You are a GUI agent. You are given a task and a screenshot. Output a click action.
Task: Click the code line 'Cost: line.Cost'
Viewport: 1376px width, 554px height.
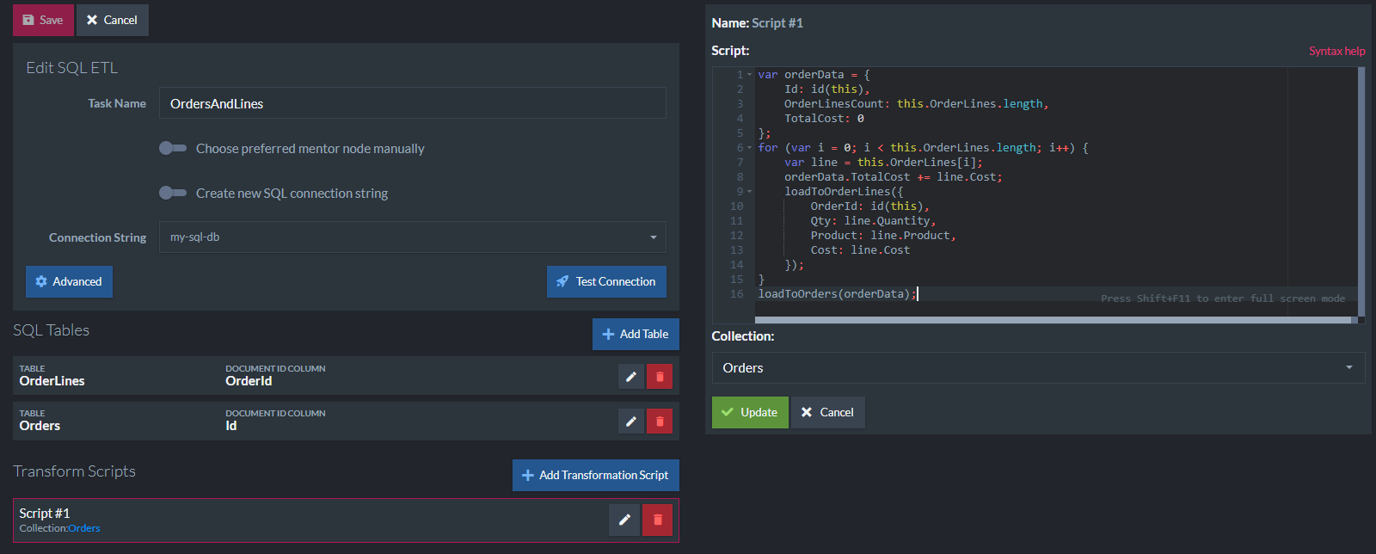click(x=860, y=250)
